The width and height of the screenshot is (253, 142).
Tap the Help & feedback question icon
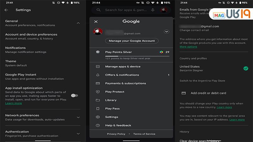(x=98, y=125)
